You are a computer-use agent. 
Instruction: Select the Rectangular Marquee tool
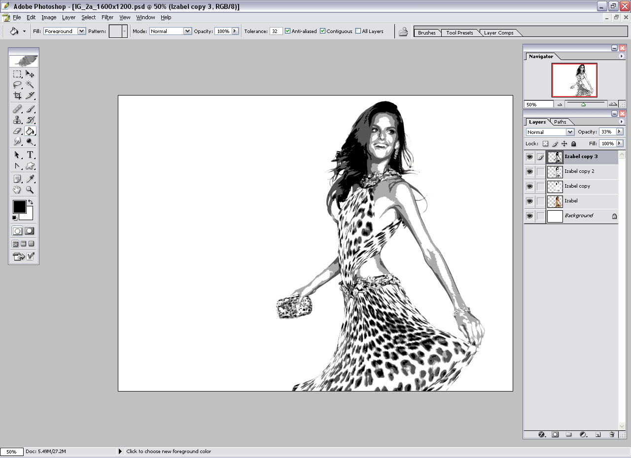click(17, 74)
